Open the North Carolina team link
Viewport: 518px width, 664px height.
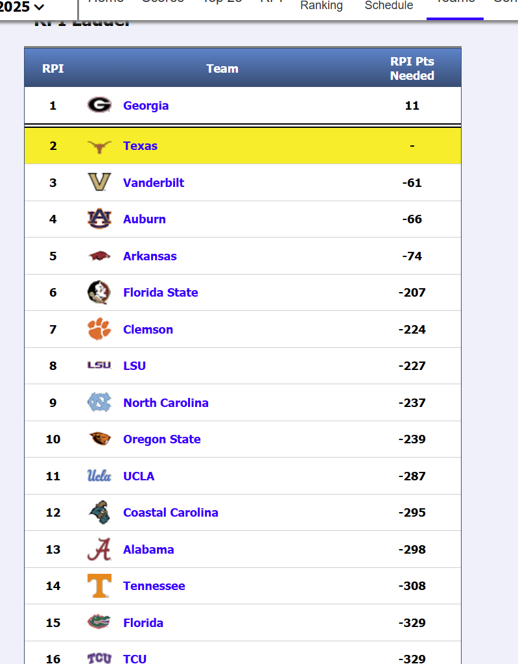[166, 402]
